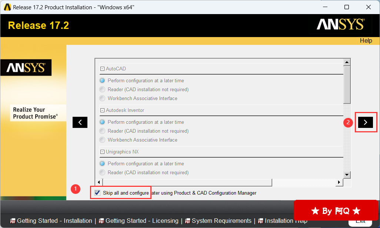Open System Requirements link
380x228 pixels.
tap(221, 221)
